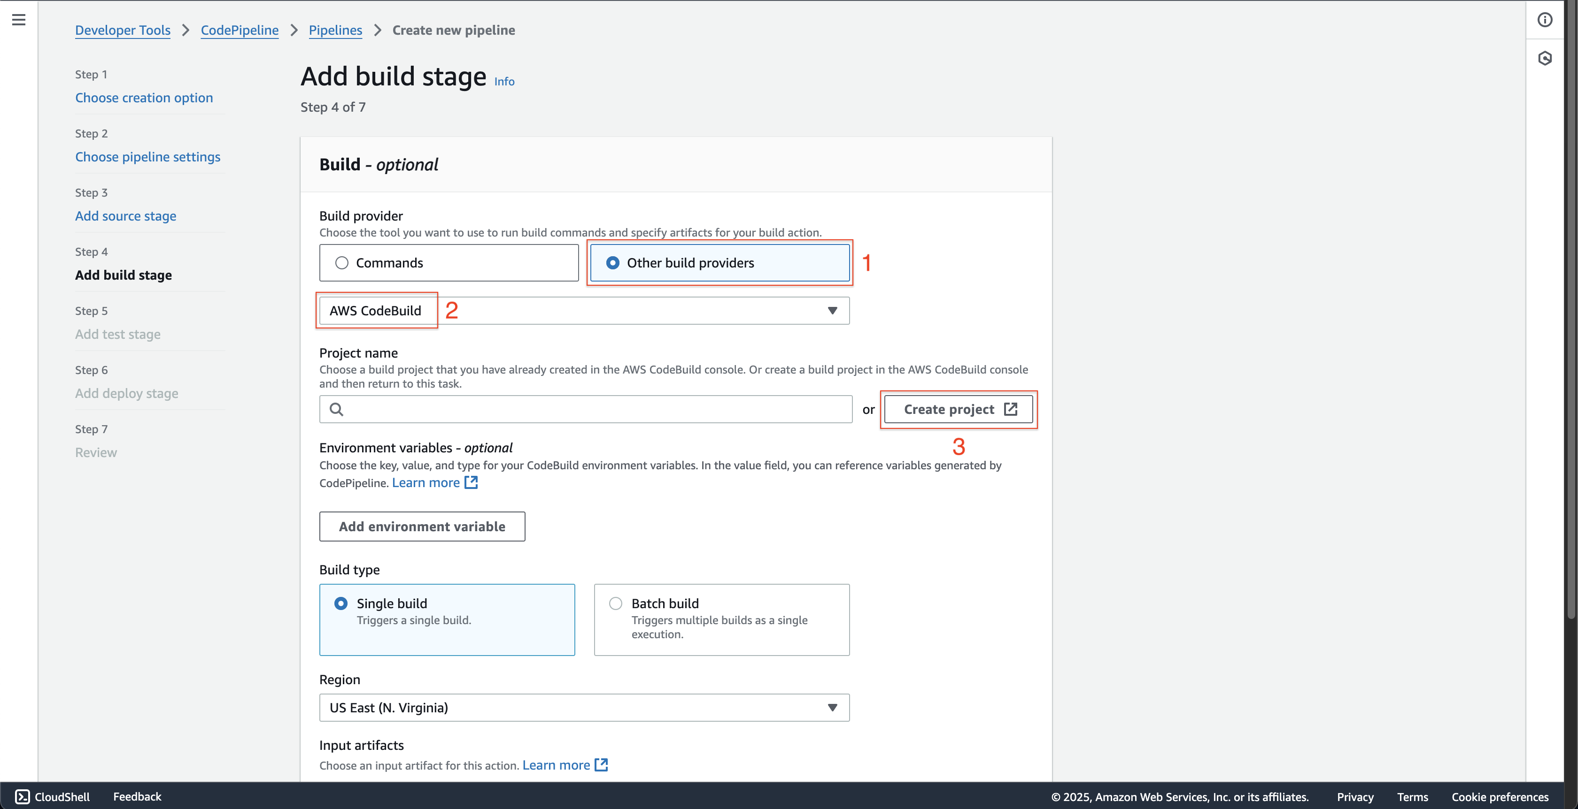Click external link icon beside input artifacts Learn more

pyautogui.click(x=602, y=764)
